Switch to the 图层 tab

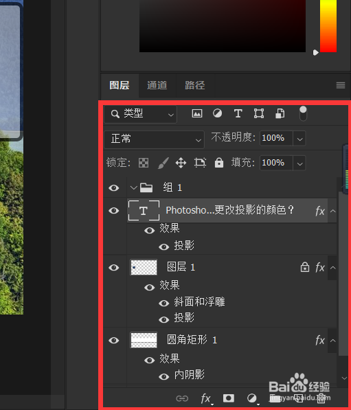click(120, 85)
